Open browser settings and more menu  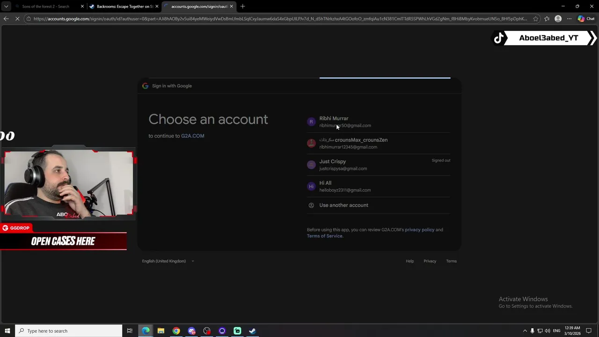569,19
